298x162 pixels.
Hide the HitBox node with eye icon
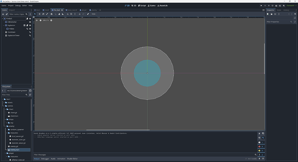pyautogui.click(x=30, y=29)
